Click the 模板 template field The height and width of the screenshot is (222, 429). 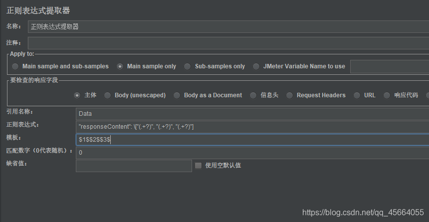click(x=252, y=140)
